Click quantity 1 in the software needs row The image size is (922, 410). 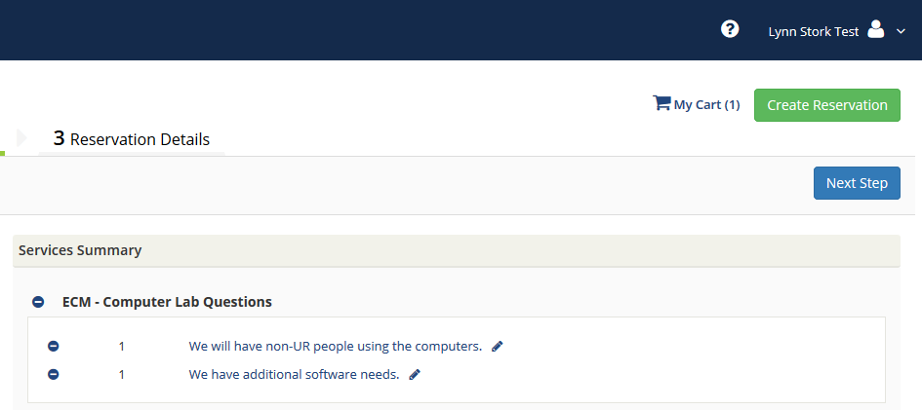[122, 374]
